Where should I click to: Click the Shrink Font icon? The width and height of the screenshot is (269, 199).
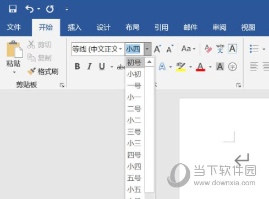(x=170, y=49)
